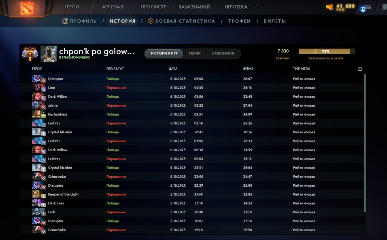Open the Трофеи profile tab

(x=239, y=21)
